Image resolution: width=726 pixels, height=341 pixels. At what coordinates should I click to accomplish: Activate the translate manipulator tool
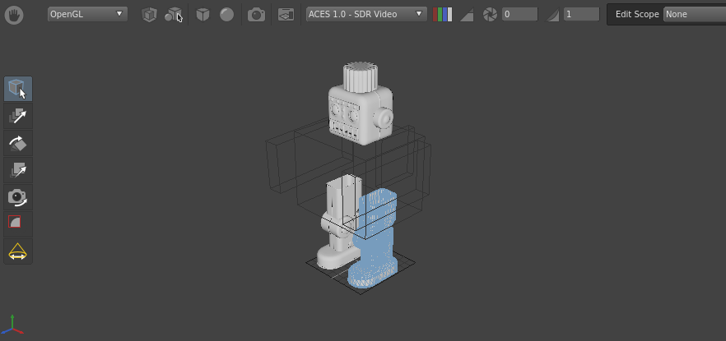pos(18,116)
